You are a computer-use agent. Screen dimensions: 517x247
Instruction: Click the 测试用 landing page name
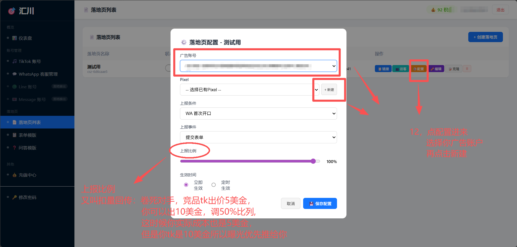point(94,67)
